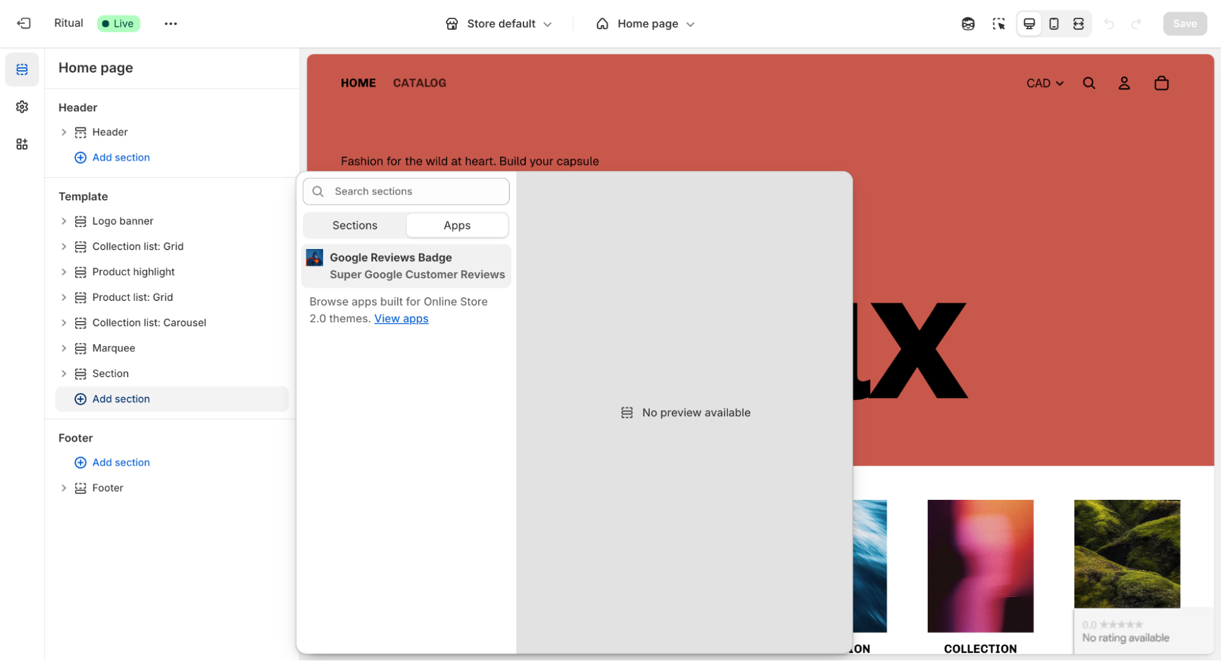The image size is (1221, 661).
Task: Toggle the element selection inspector icon
Action: tap(999, 24)
